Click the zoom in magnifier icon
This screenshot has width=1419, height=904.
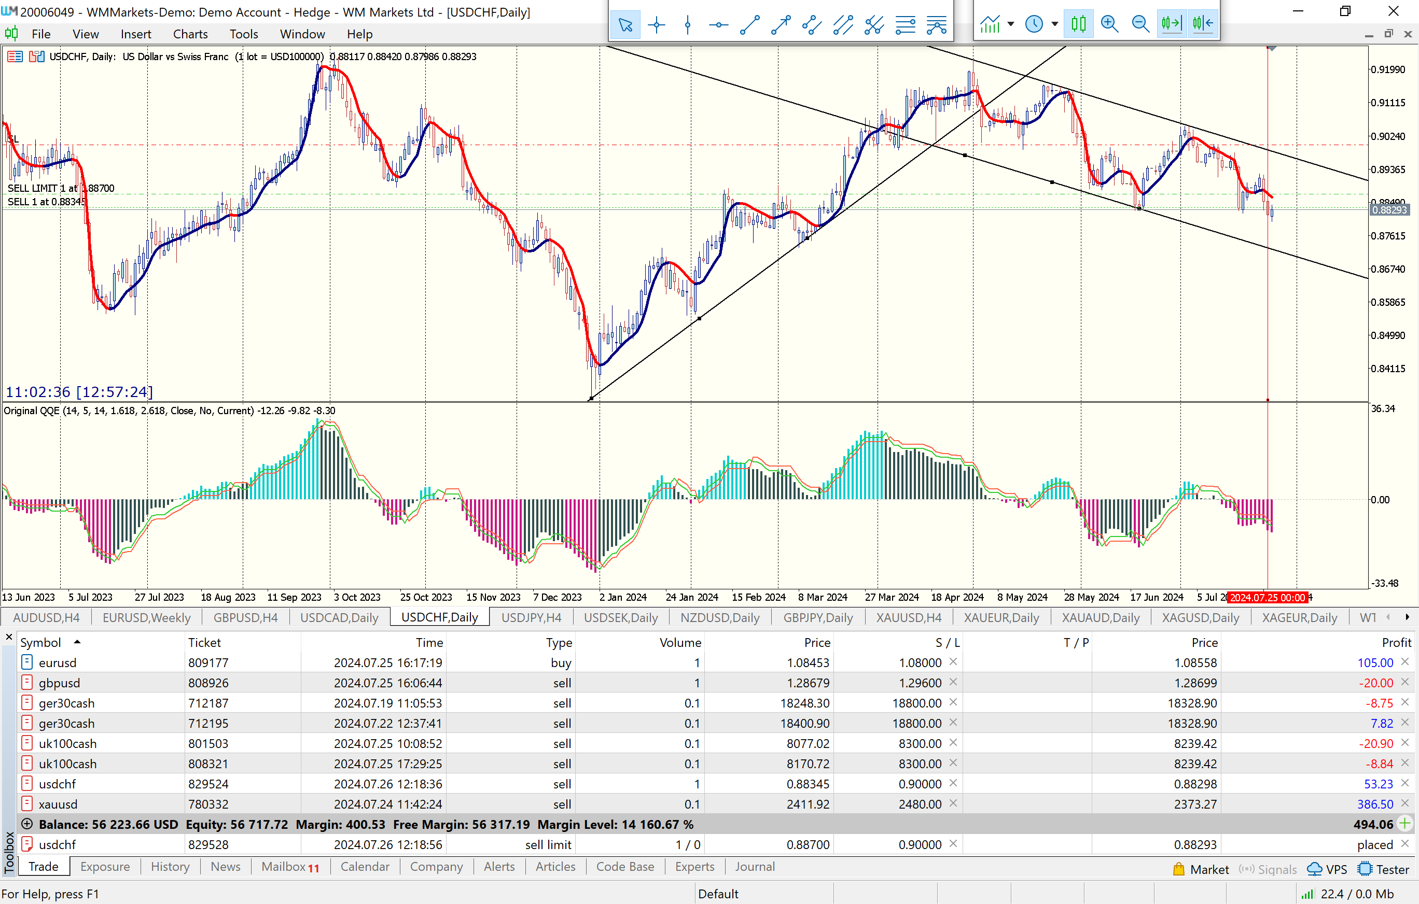tap(1109, 23)
